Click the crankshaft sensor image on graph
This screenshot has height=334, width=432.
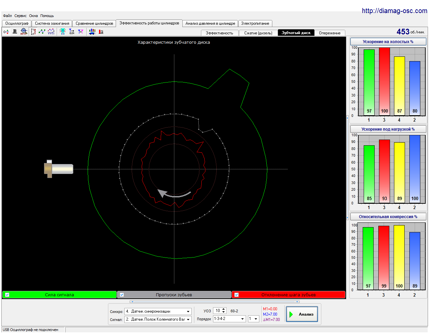[x=59, y=169]
